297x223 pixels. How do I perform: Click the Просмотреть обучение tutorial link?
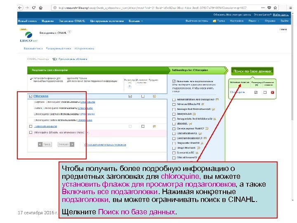point(73,59)
